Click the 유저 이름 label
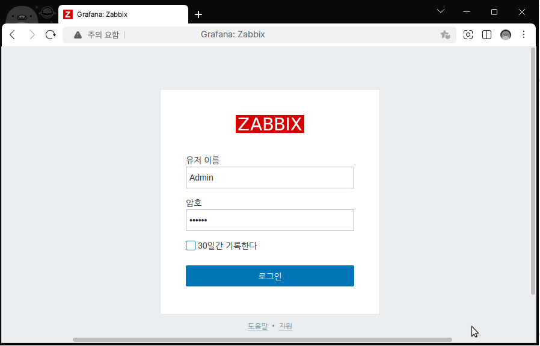The image size is (540, 346). [x=203, y=160]
